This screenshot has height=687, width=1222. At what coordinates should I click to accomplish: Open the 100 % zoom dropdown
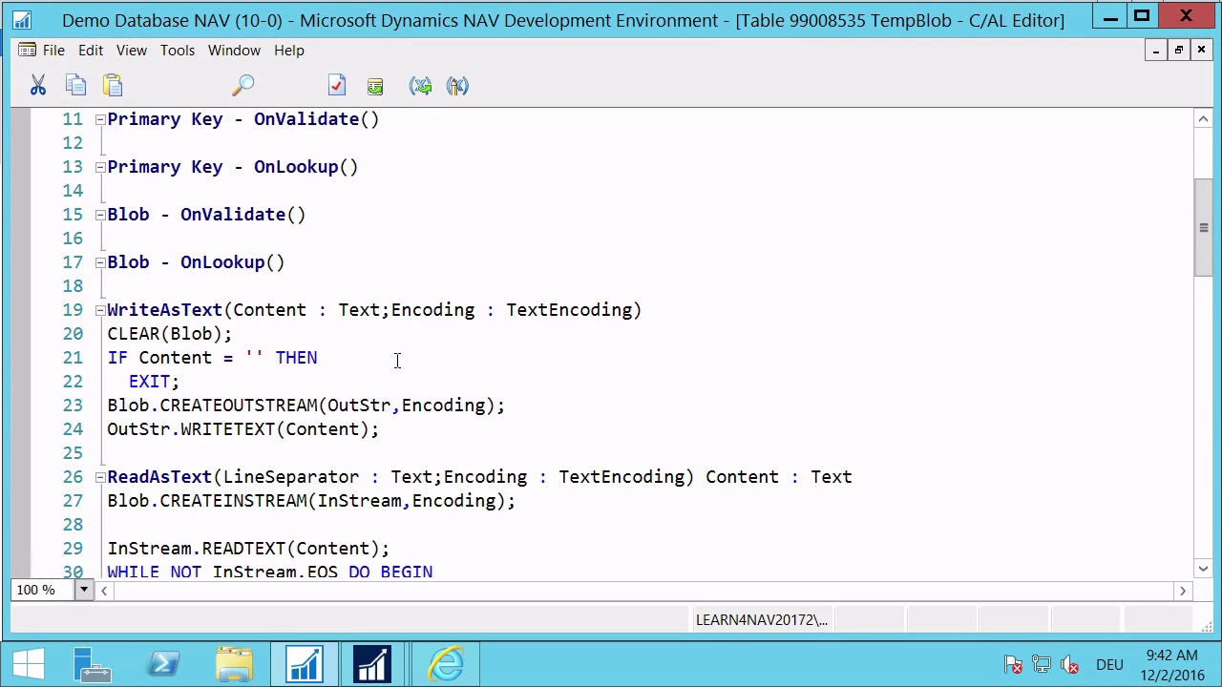pos(84,590)
